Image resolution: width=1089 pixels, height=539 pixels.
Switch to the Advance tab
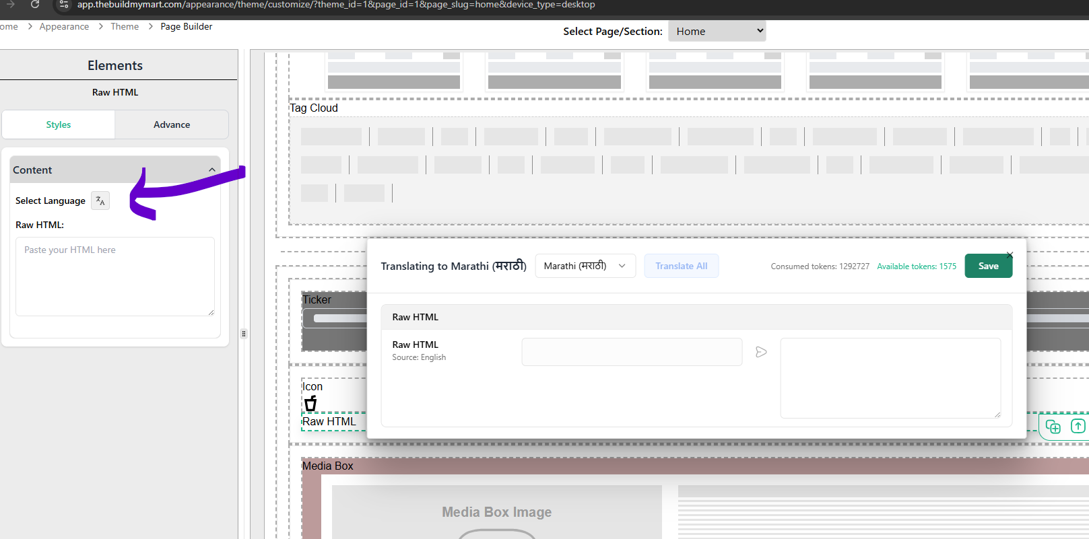click(x=172, y=124)
